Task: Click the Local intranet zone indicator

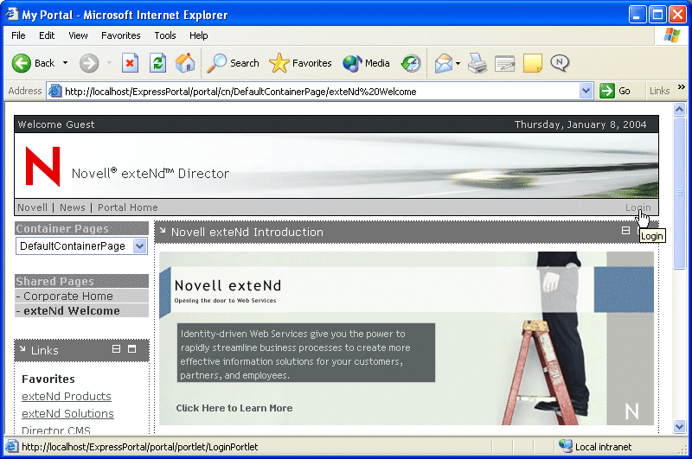Action: pos(595,447)
